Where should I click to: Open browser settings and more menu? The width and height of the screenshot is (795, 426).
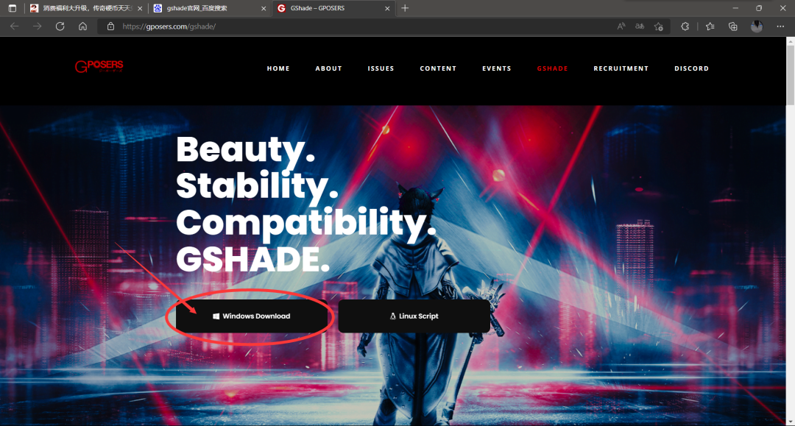coord(780,26)
